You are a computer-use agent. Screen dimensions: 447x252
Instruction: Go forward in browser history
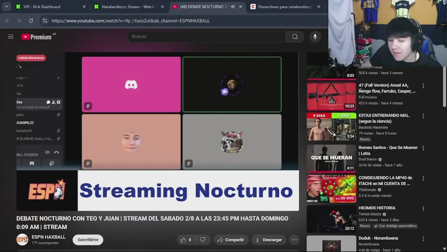tap(19, 21)
